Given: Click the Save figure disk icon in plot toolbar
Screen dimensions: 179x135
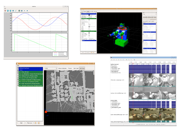Looking at the screenshot, I should click(x=22, y=11).
